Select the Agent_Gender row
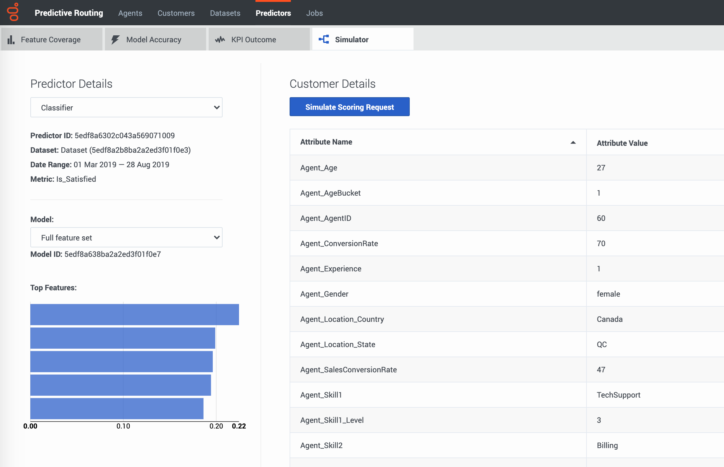The height and width of the screenshot is (467, 724). click(x=507, y=294)
